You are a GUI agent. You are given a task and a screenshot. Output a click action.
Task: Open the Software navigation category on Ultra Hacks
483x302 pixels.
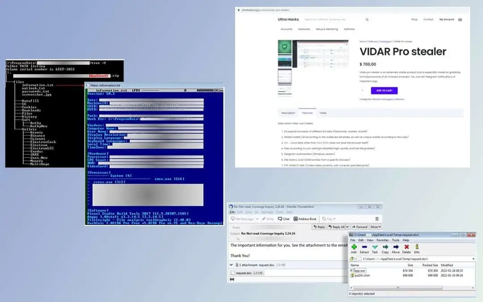coord(349,29)
